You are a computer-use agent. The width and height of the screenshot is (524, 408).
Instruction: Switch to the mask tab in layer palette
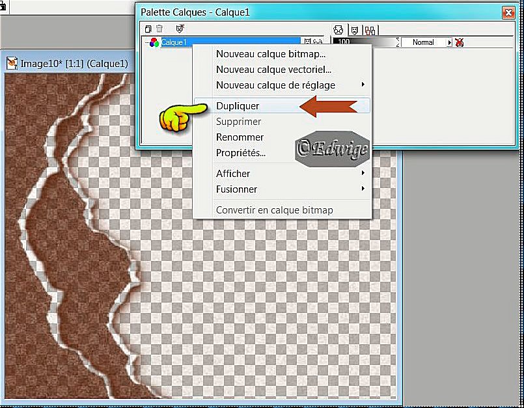point(355,31)
